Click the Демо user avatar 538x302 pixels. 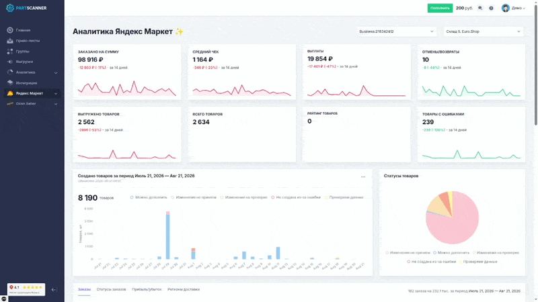pyautogui.click(x=506, y=8)
